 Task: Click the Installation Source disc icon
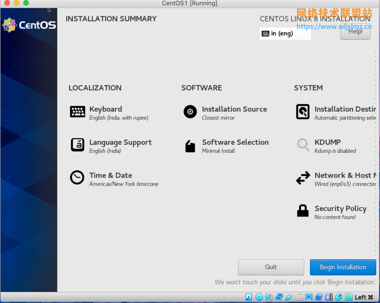190,112
